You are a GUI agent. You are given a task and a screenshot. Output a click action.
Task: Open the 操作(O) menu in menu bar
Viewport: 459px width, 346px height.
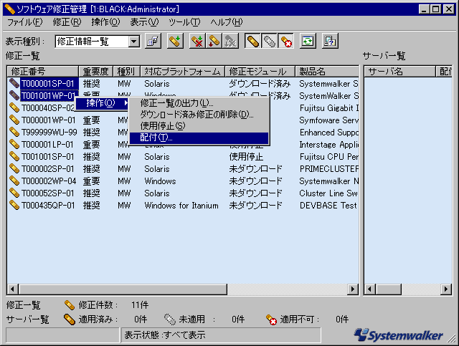(105, 22)
